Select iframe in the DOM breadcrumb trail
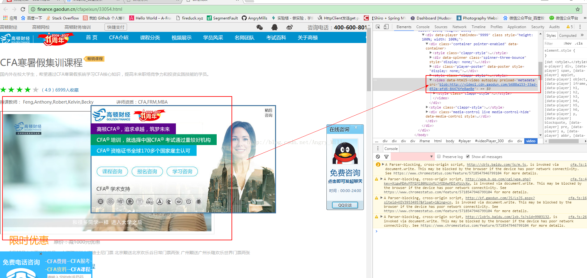This screenshot has width=587, height=278. pyautogui.click(x=424, y=141)
